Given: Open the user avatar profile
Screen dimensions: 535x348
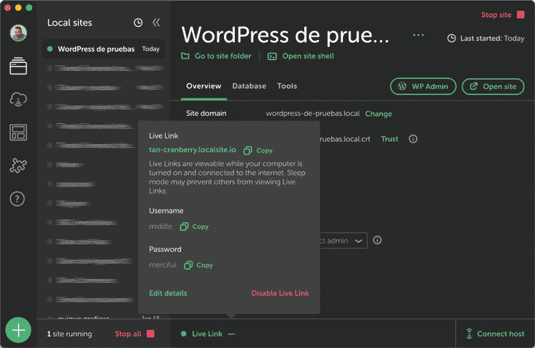Looking at the screenshot, I should tap(19, 33).
